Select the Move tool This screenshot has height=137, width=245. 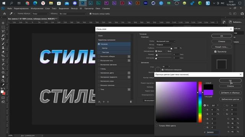click(3, 23)
